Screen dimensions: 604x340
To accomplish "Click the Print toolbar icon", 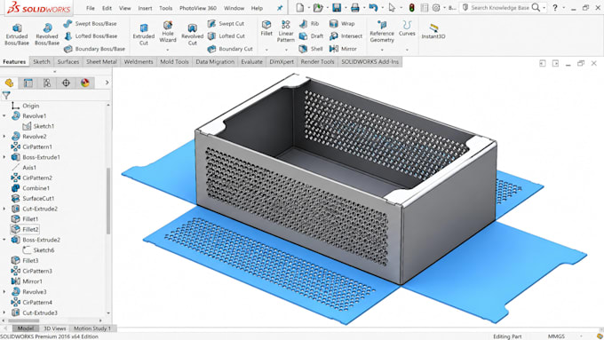I will point(354,8).
